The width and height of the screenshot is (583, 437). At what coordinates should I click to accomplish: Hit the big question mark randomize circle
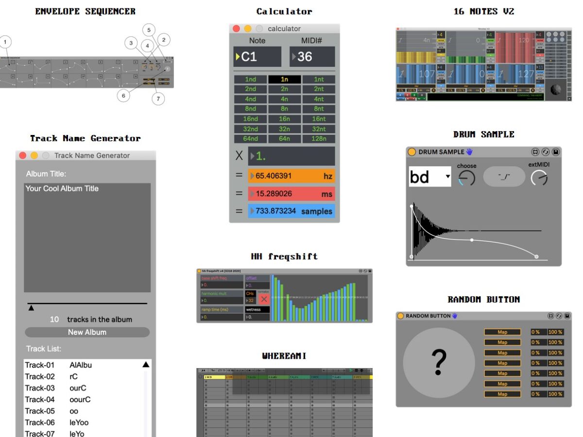(439, 362)
